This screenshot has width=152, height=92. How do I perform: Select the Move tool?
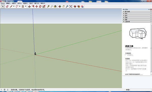click(37, 7)
